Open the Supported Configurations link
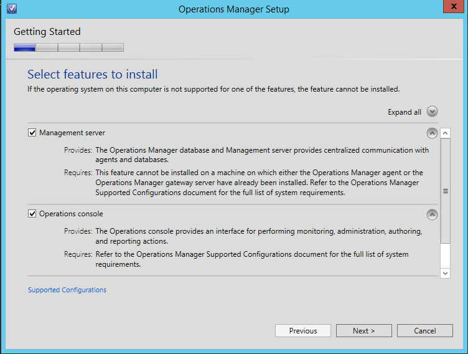The image size is (468, 354). [67, 290]
